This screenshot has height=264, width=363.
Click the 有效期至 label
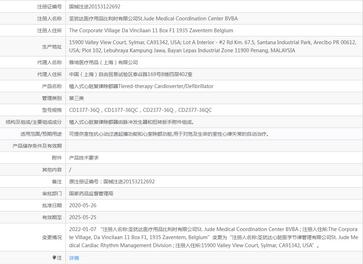tap(52, 217)
